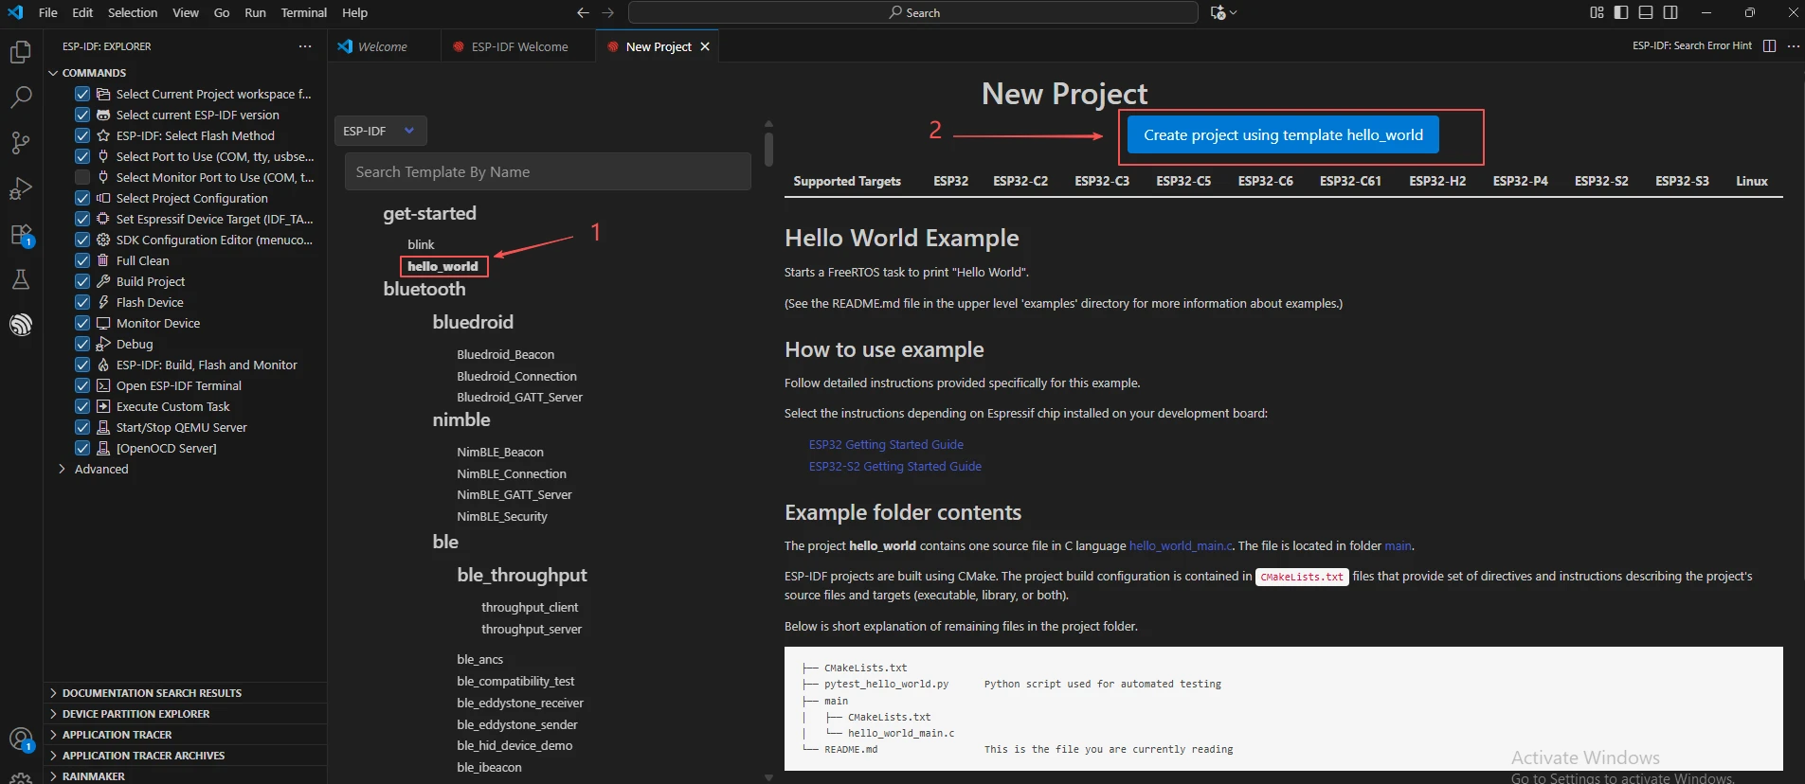Open the Extensions view icon
1805x784 pixels.
20,234
